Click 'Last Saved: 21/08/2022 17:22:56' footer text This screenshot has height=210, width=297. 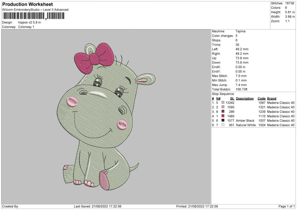coord(98,206)
